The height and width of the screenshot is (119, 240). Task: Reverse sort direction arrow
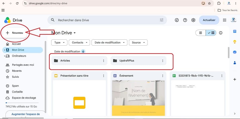(83, 51)
